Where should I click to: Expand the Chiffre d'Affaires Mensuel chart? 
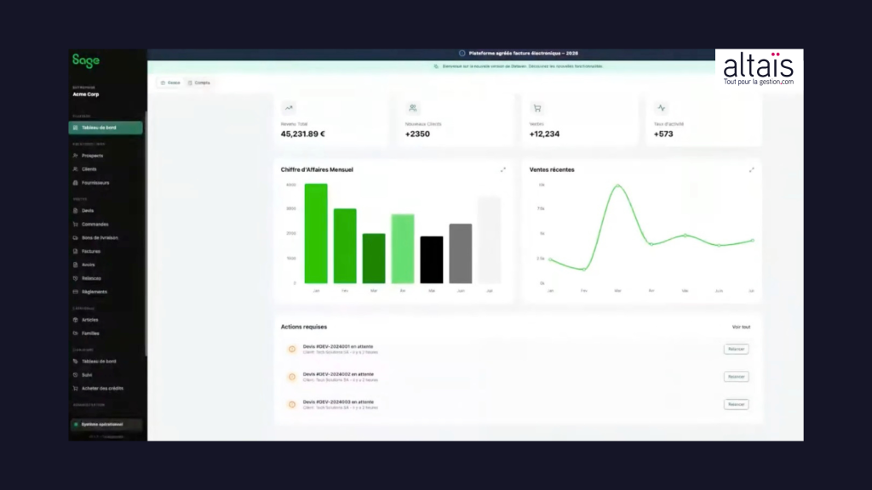point(502,170)
